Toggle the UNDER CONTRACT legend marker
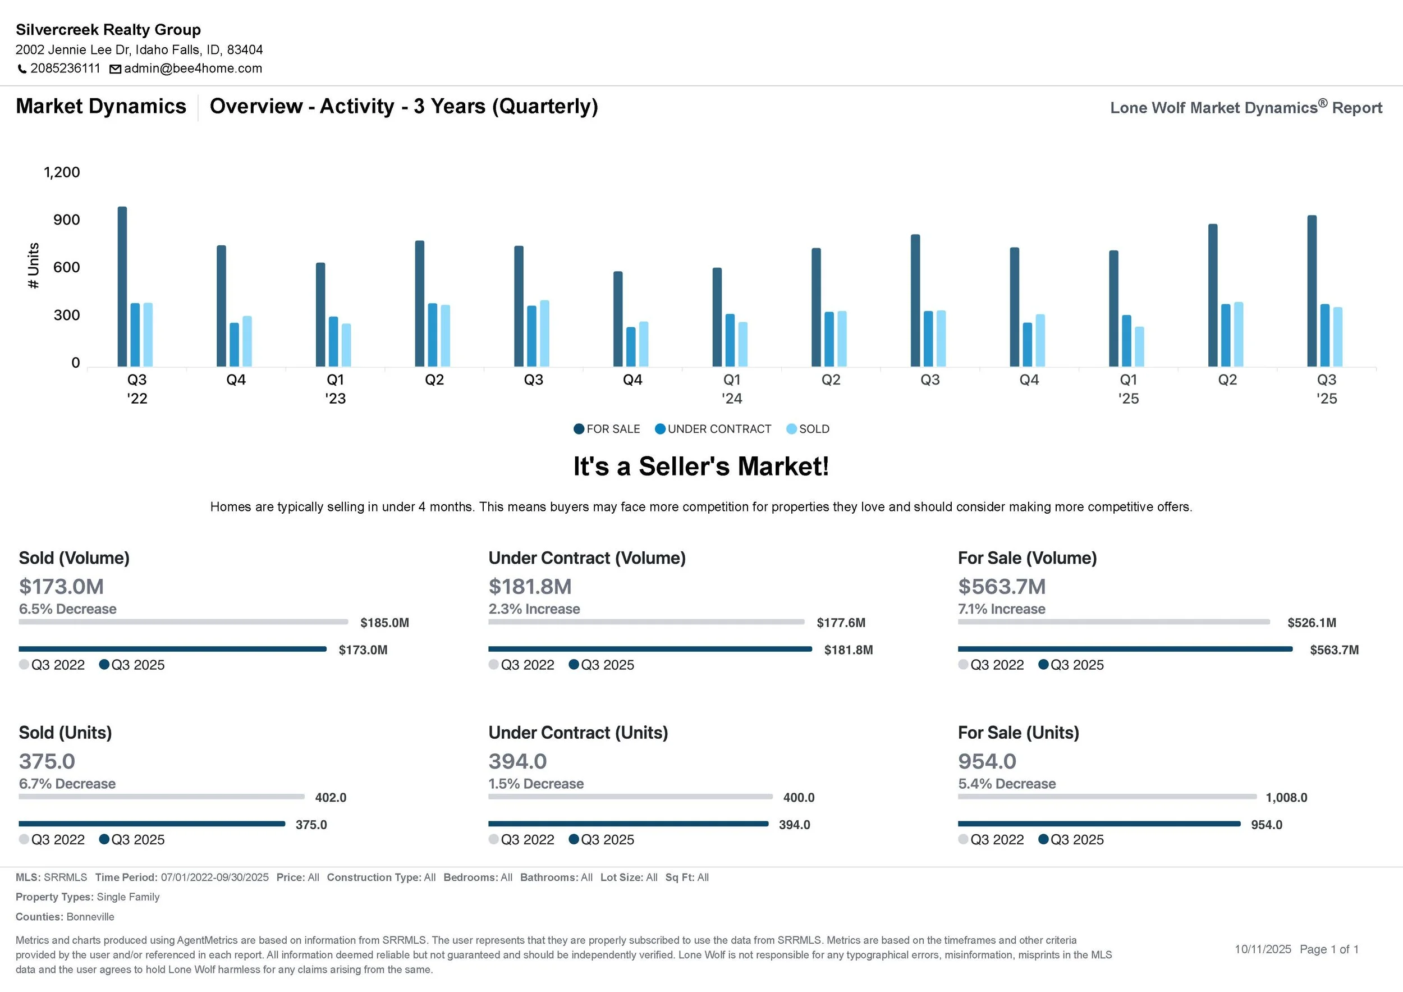This screenshot has height=992, width=1403. pos(660,429)
